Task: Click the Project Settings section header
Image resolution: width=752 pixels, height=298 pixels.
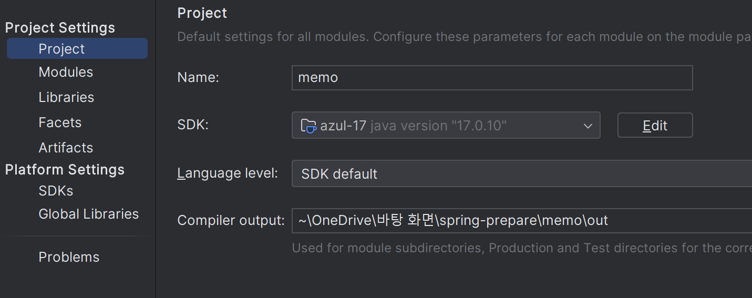Action: point(60,28)
